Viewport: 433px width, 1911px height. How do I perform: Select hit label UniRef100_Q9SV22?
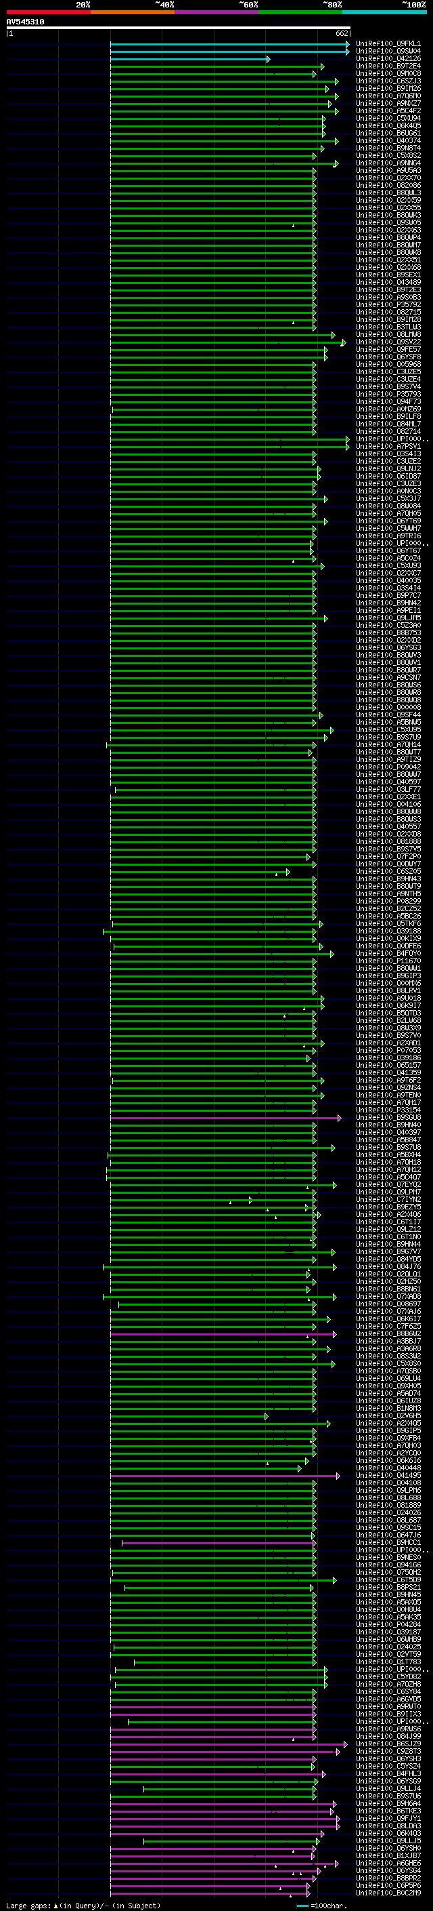click(x=388, y=342)
